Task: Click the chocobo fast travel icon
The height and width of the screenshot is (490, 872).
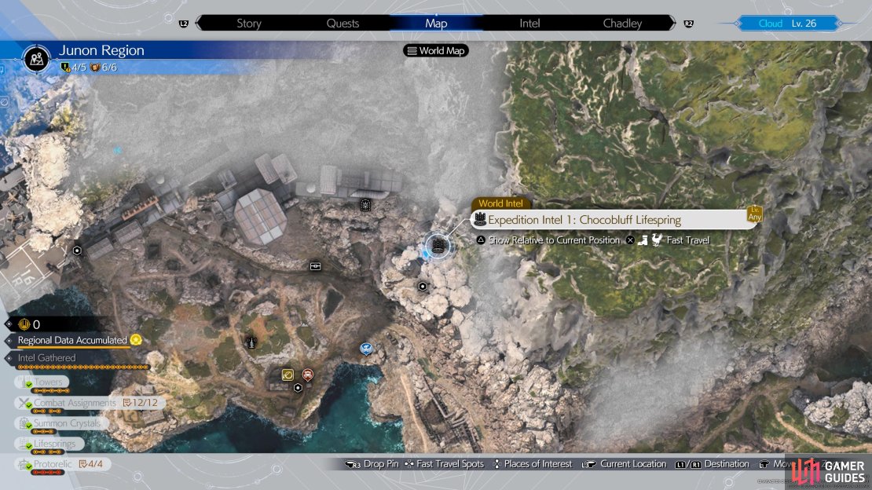Action: click(x=657, y=240)
